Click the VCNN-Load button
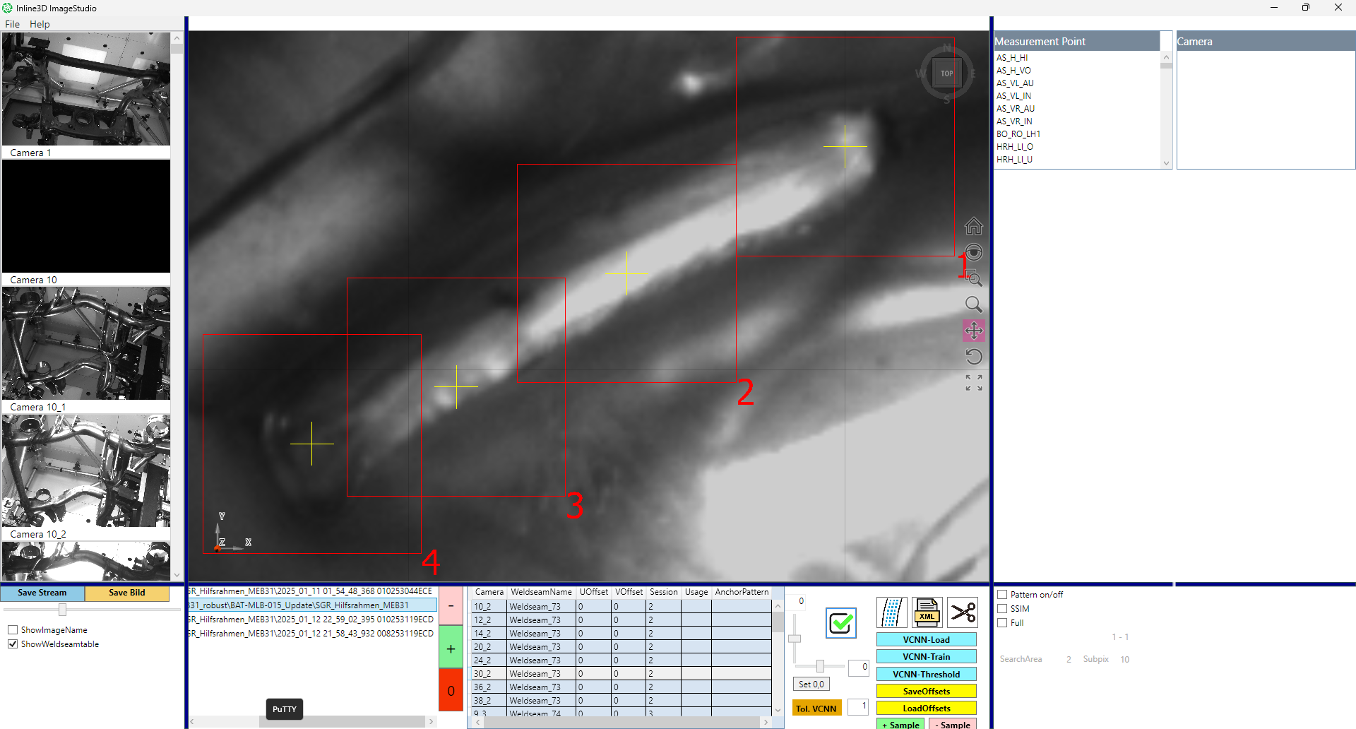The height and width of the screenshot is (729, 1356). click(926, 640)
